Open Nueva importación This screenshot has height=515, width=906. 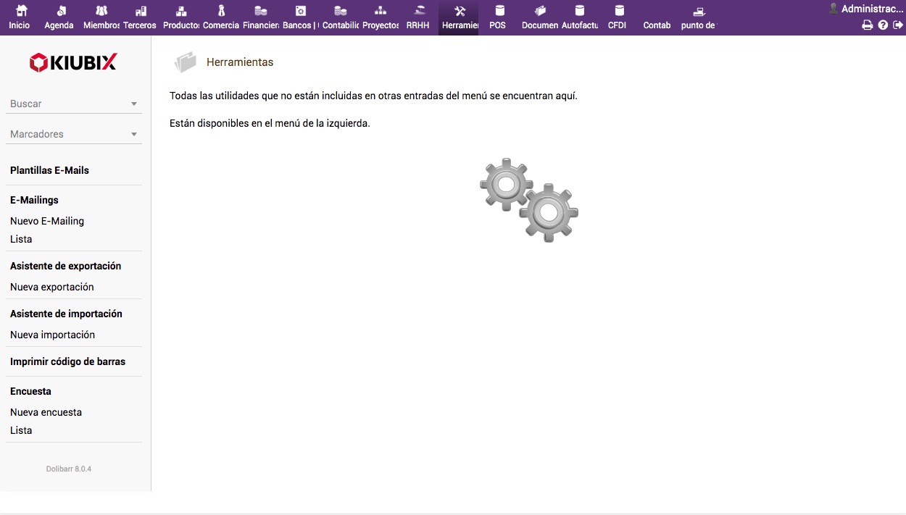click(52, 335)
